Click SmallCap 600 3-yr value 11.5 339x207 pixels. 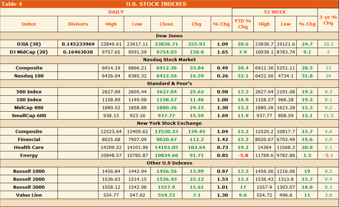pos(328,115)
